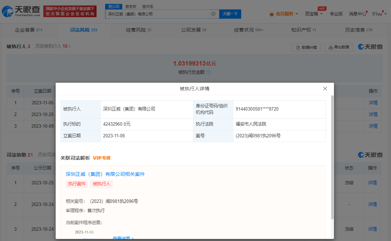
Task: Click the 公示日期 column header
Action: (x=43, y=168)
